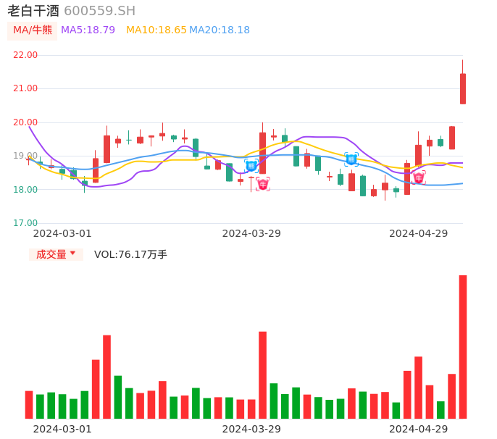Click the tallest red volume bar at the far right
Screen dimensions: 497x439
(x=463, y=347)
